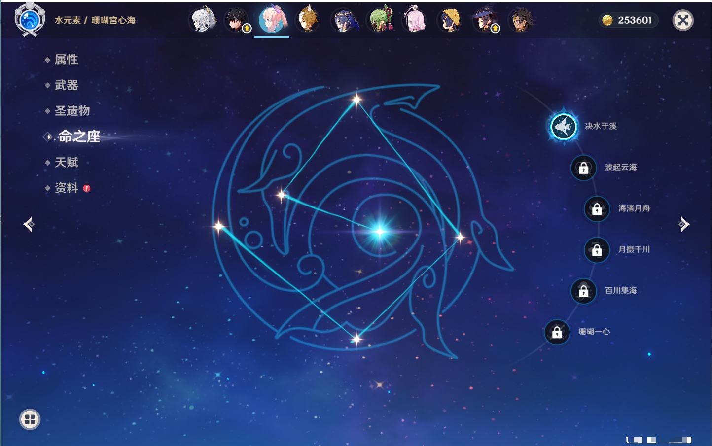The height and width of the screenshot is (446, 712).
Task: Select the 命之座 constellation tab
Action: click(x=79, y=137)
